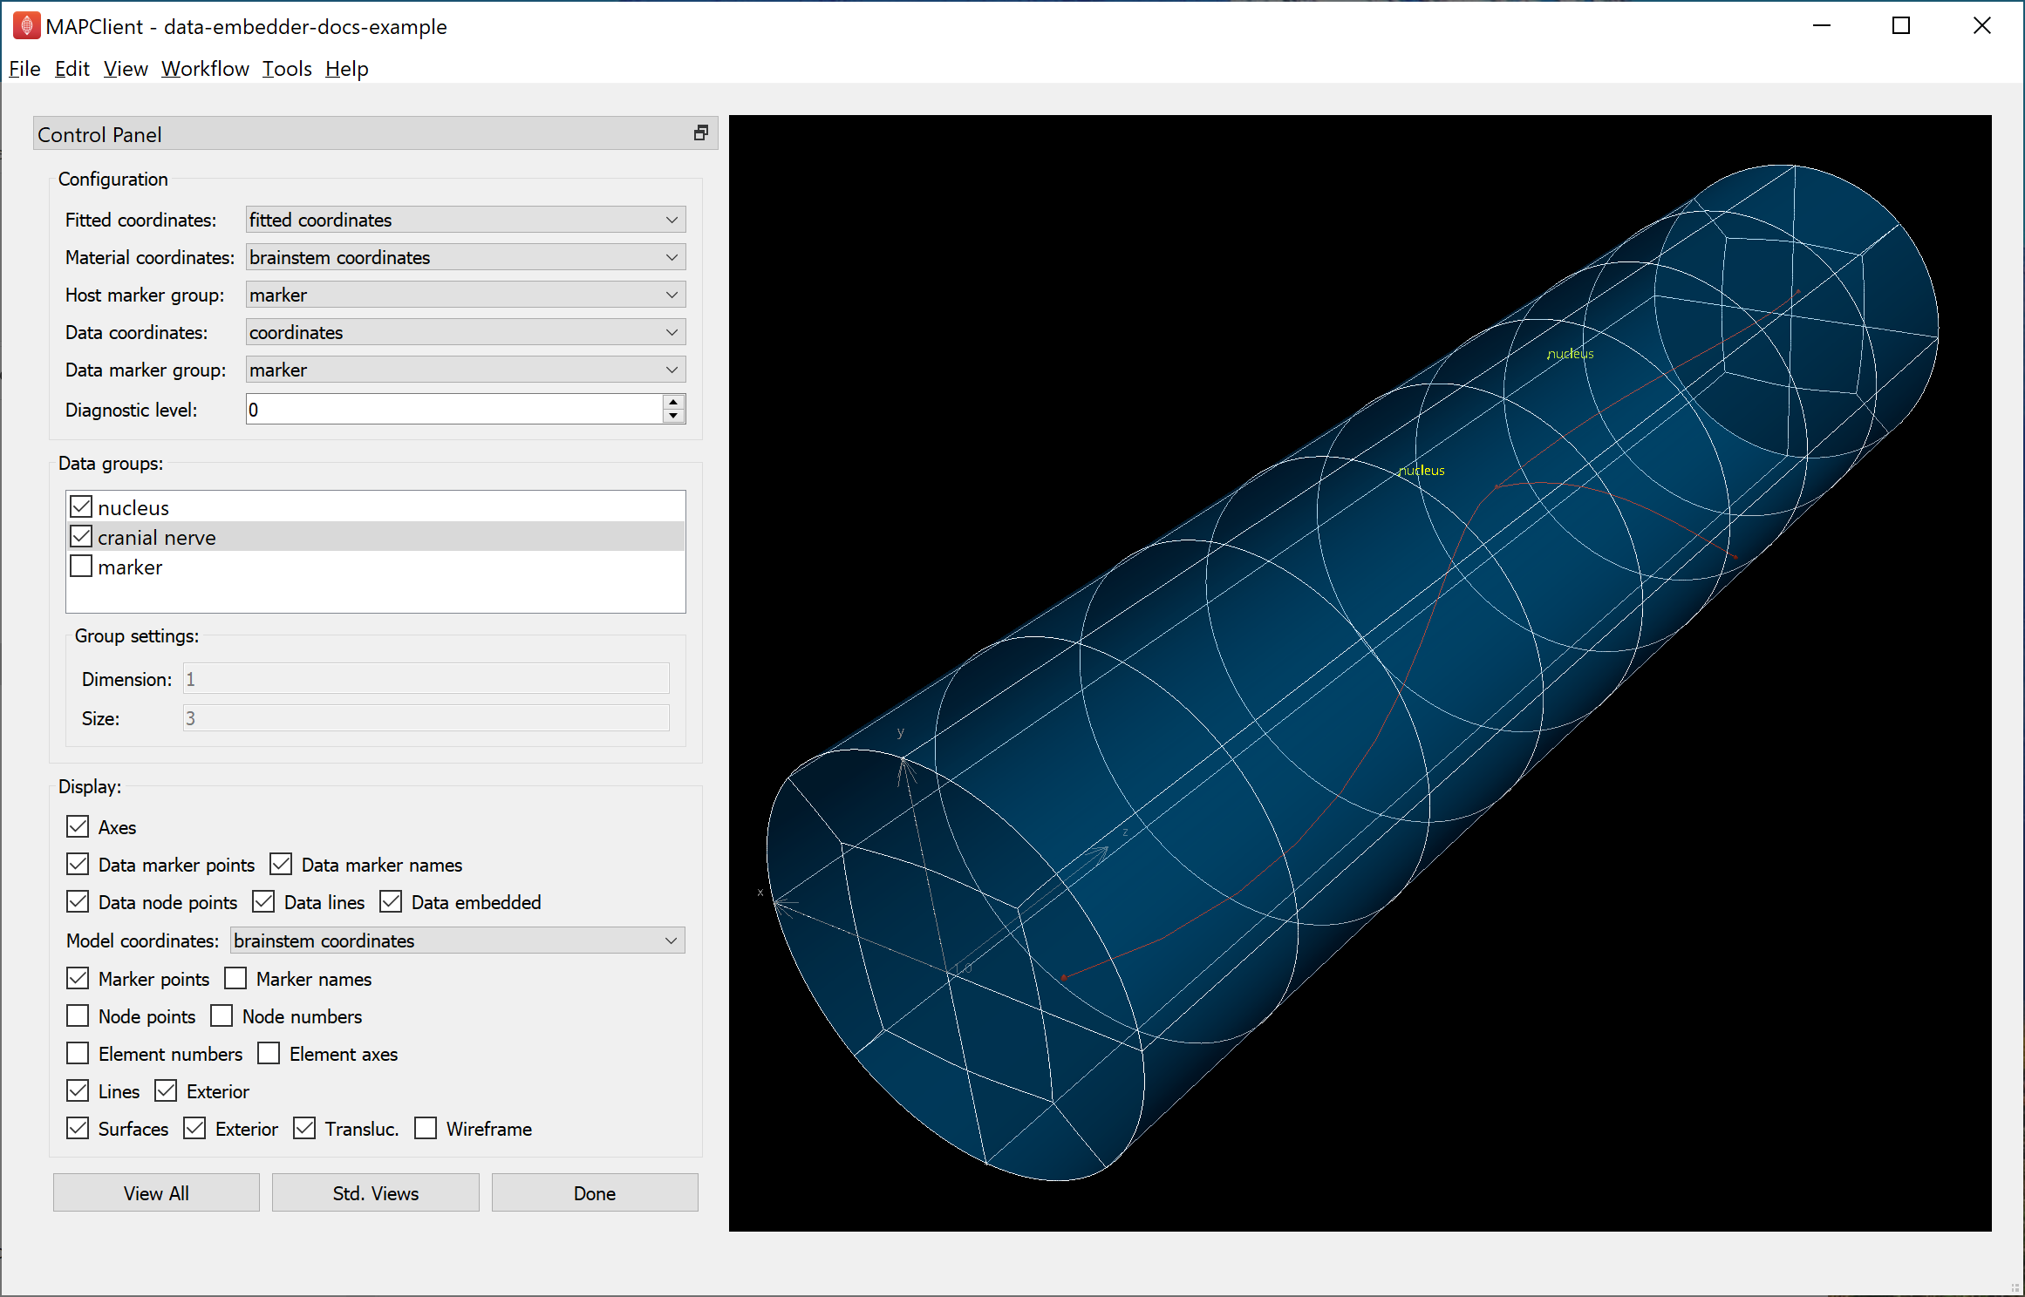Toggle Data lines checkbox
This screenshot has width=2025, height=1297.
tap(263, 901)
